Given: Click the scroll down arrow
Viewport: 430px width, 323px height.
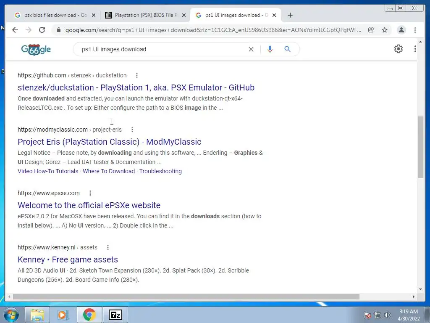Looking at the screenshot, I should [421, 289].
